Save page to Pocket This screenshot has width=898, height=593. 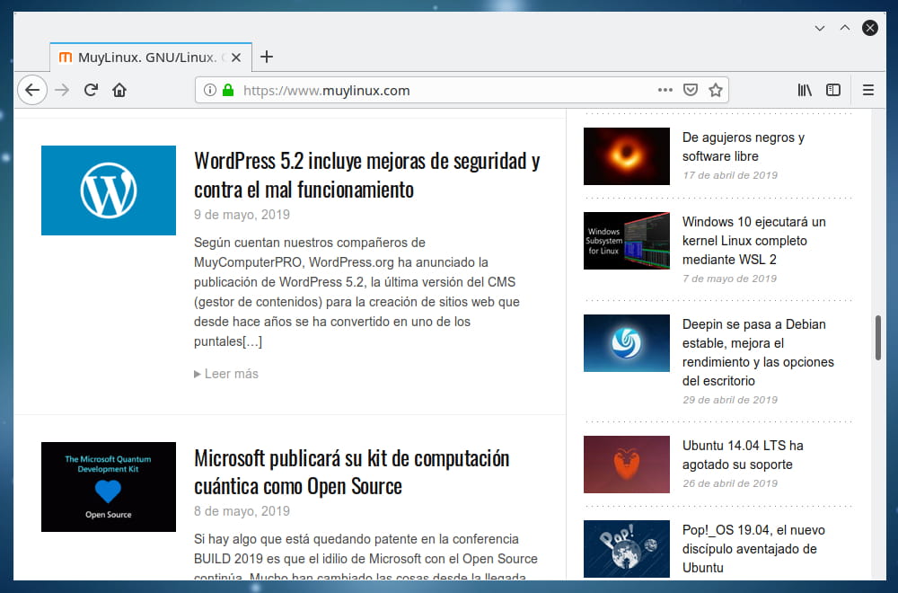point(691,90)
